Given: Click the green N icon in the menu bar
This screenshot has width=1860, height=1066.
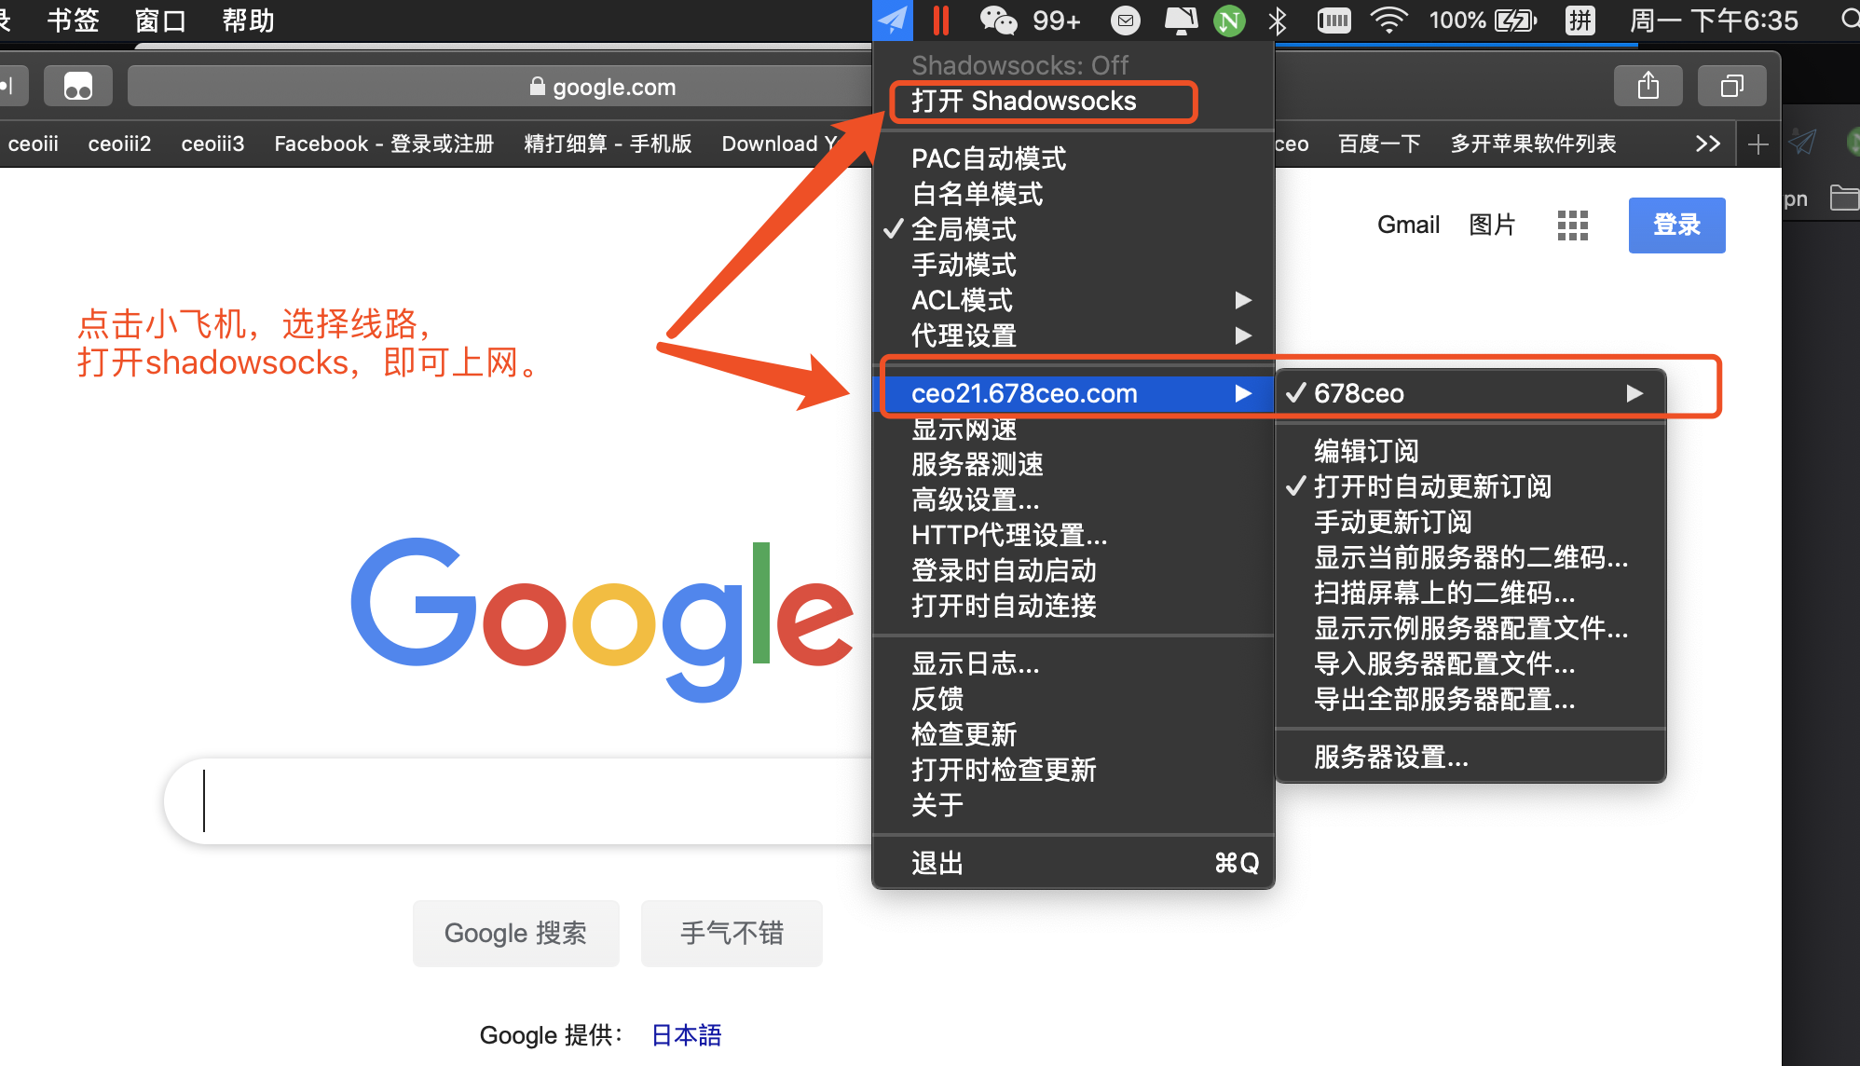Looking at the screenshot, I should (1230, 20).
